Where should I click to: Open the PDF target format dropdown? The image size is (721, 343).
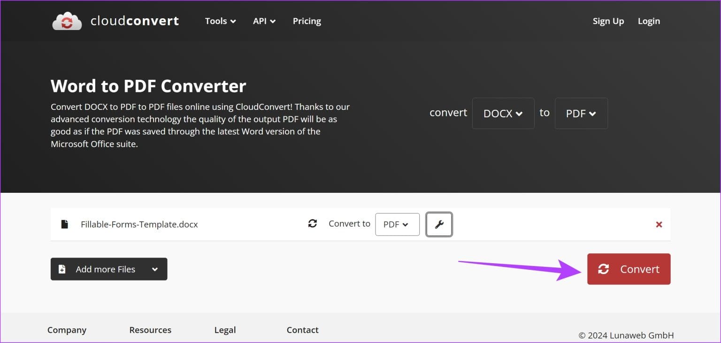(x=581, y=113)
